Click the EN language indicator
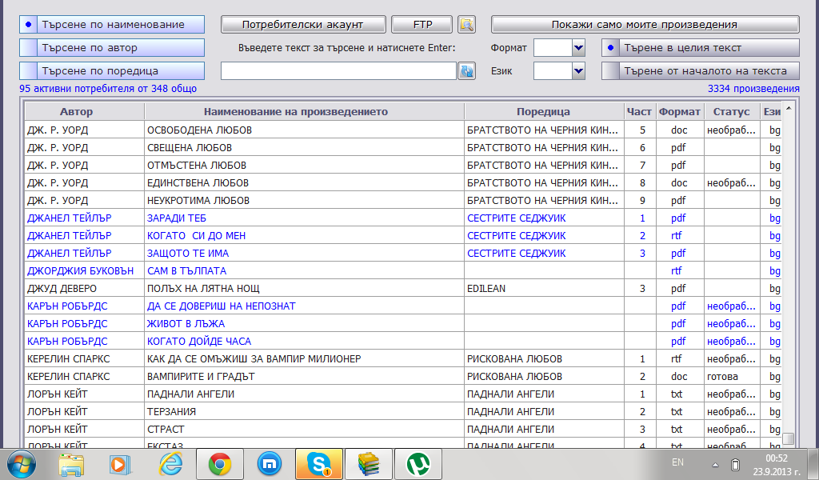This screenshot has width=819, height=480. 677,462
